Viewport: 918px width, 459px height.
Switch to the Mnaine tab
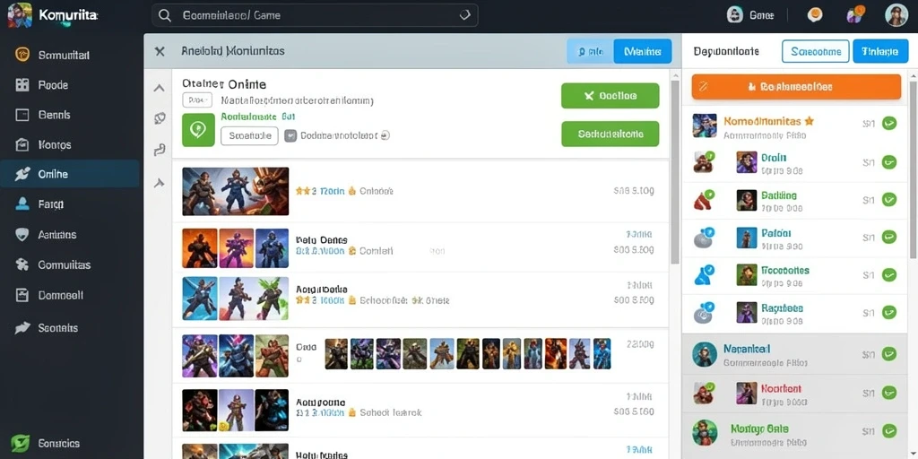click(x=642, y=51)
